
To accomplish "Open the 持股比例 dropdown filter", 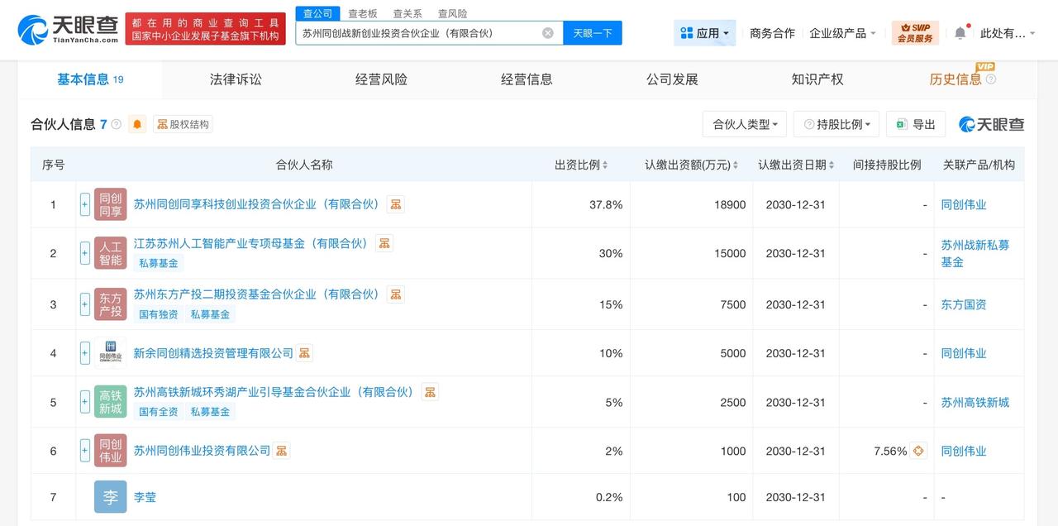I will (x=836, y=124).
